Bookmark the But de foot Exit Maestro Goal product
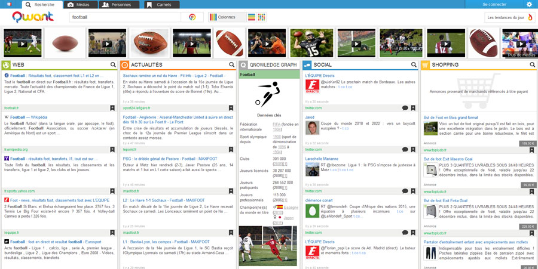This screenshot has width=538, height=269. click(531, 191)
